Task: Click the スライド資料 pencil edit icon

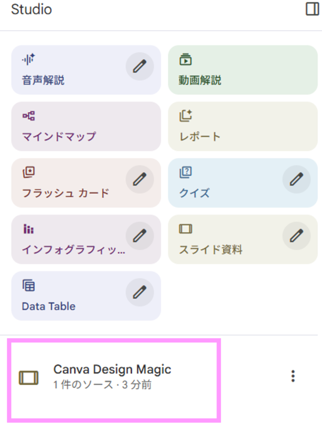Action: click(x=296, y=236)
